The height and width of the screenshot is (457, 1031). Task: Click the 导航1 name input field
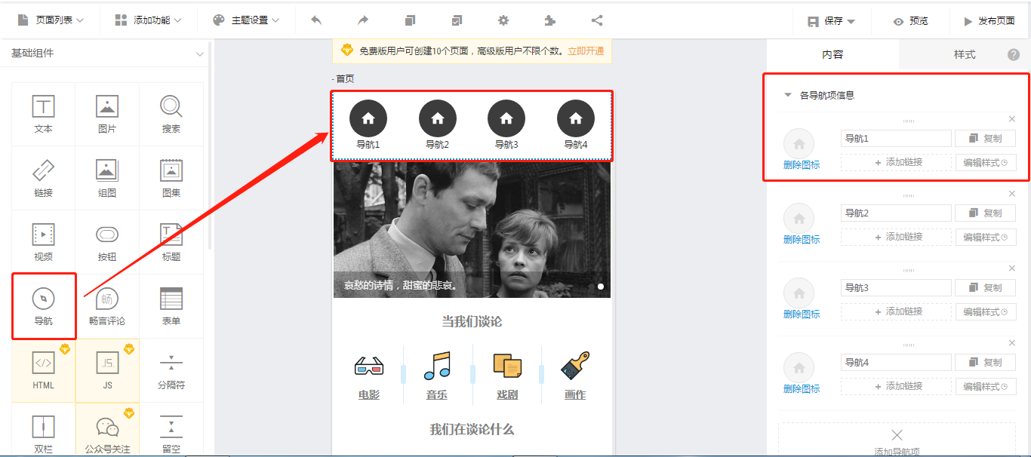(x=895, y=139)
